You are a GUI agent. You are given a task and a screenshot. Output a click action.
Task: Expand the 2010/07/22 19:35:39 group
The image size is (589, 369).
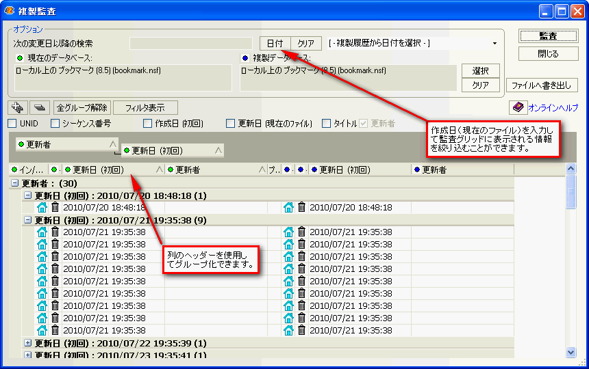(28, 343)
